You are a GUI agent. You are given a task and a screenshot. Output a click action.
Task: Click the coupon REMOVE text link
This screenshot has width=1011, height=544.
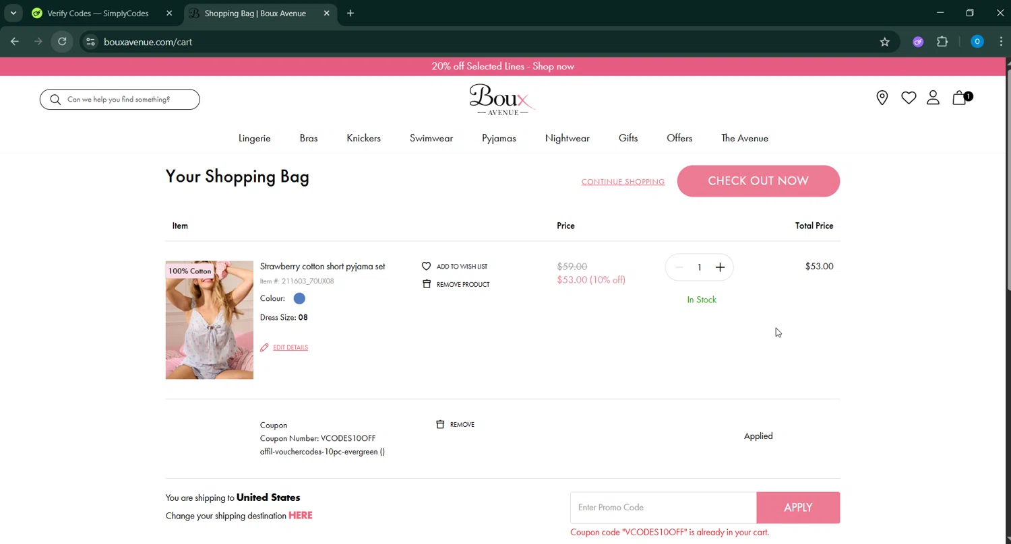click(x=462, y=424)
